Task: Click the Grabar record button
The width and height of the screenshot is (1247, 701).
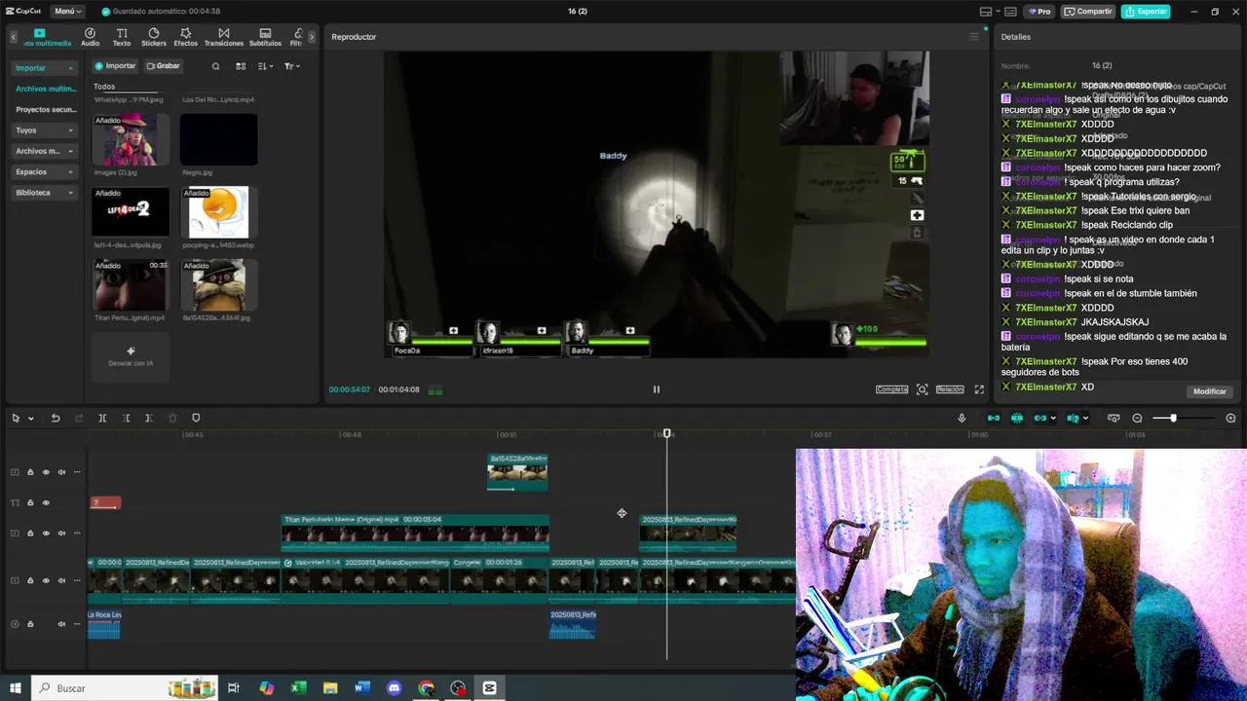Action: point(164,66)
